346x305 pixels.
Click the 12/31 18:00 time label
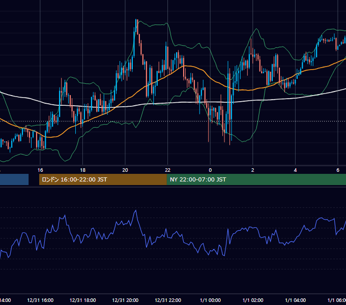83,300
